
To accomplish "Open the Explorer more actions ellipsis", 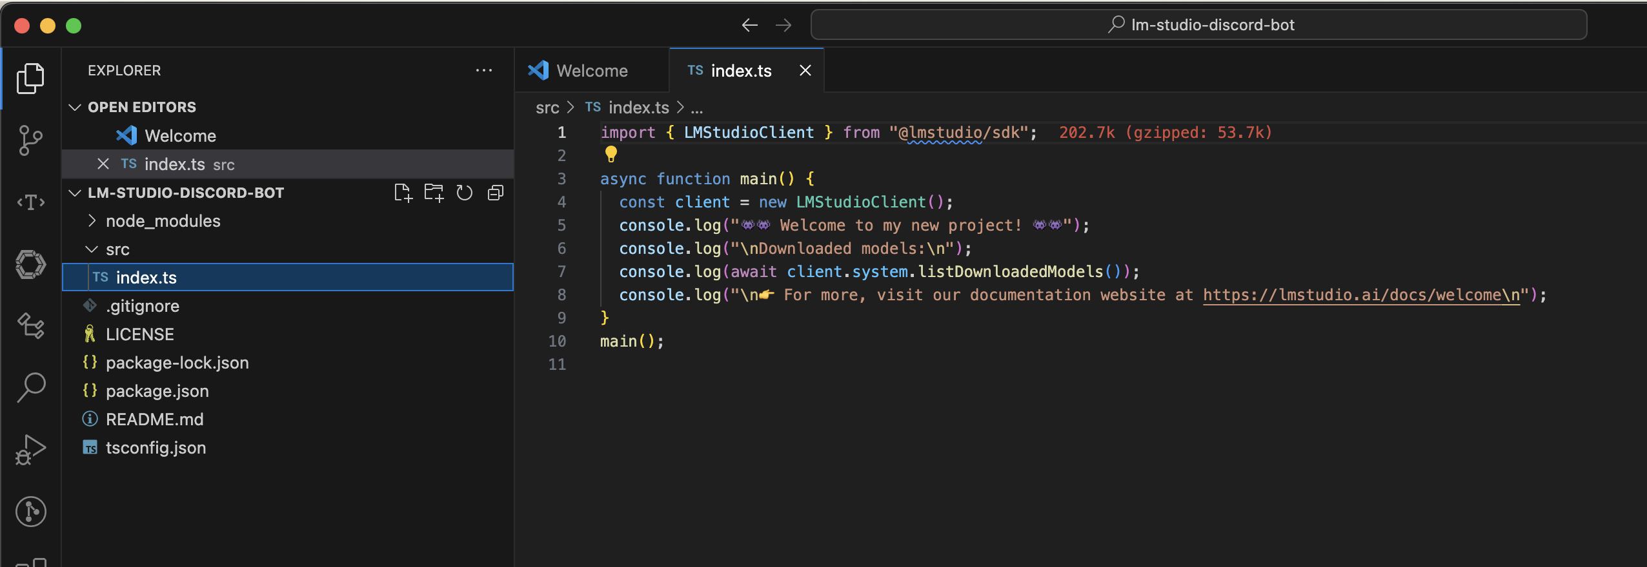I will coord(484,70).
